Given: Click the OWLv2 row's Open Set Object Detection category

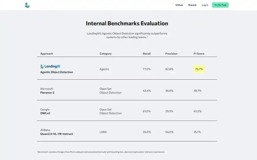Looking at the screenshot, I should (x=110, y=111).
